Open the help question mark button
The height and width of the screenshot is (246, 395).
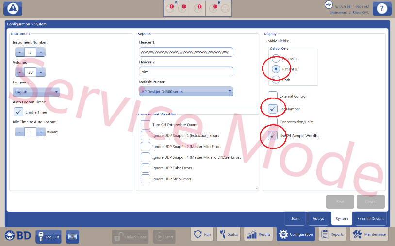382,8
